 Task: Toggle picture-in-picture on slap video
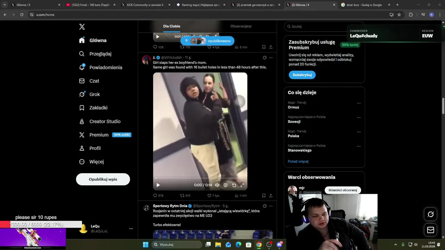(x=234, y=185)
